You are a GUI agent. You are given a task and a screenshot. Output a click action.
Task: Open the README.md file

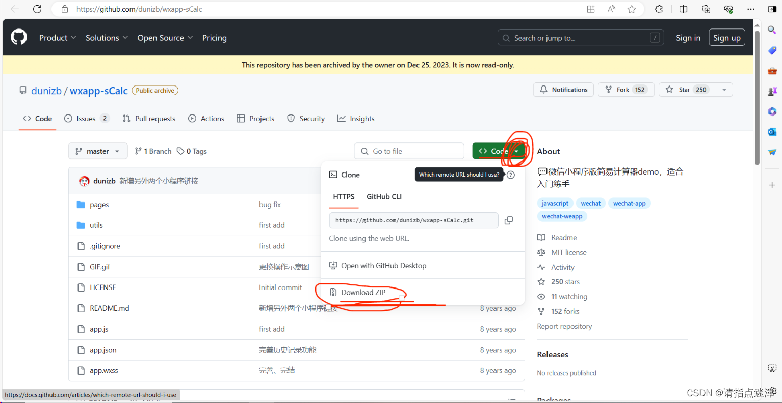(110, 308)
